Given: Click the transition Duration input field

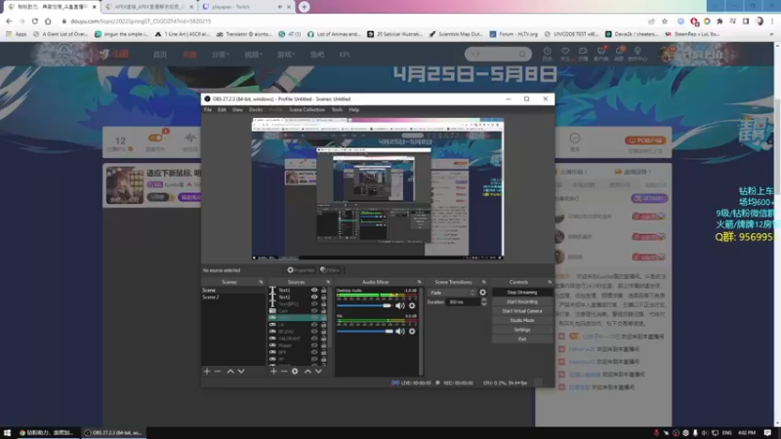Looking at the screenshot, I should click(x=463, y=302).
